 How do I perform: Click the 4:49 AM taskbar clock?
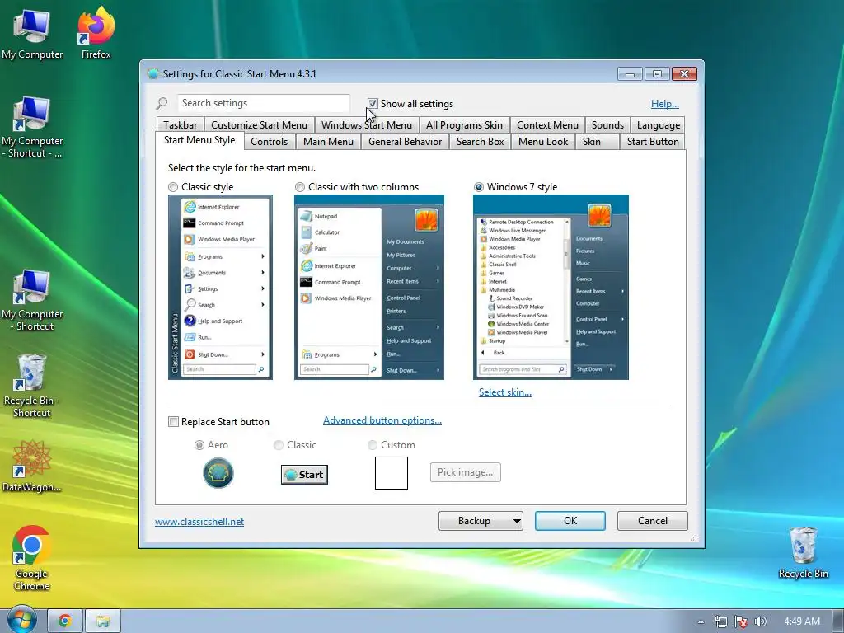pyautogui.click(x=801, y=621)
